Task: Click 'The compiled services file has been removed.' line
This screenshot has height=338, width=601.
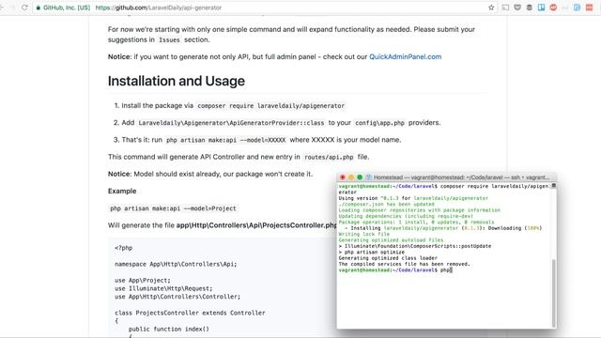Action: tap(404, 264)
